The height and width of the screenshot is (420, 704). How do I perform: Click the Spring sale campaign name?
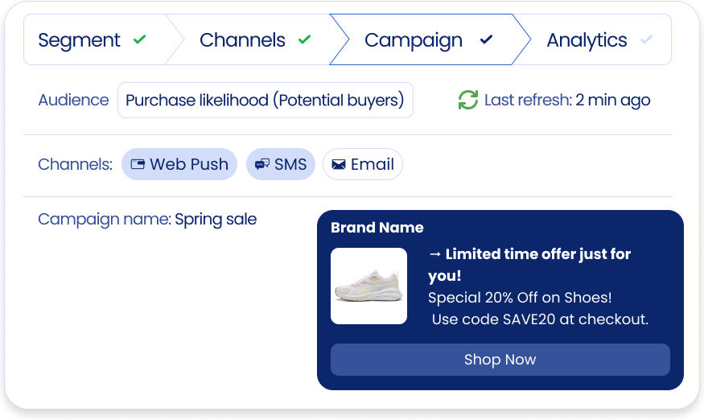pyautogui.click(x=216, y=219)
